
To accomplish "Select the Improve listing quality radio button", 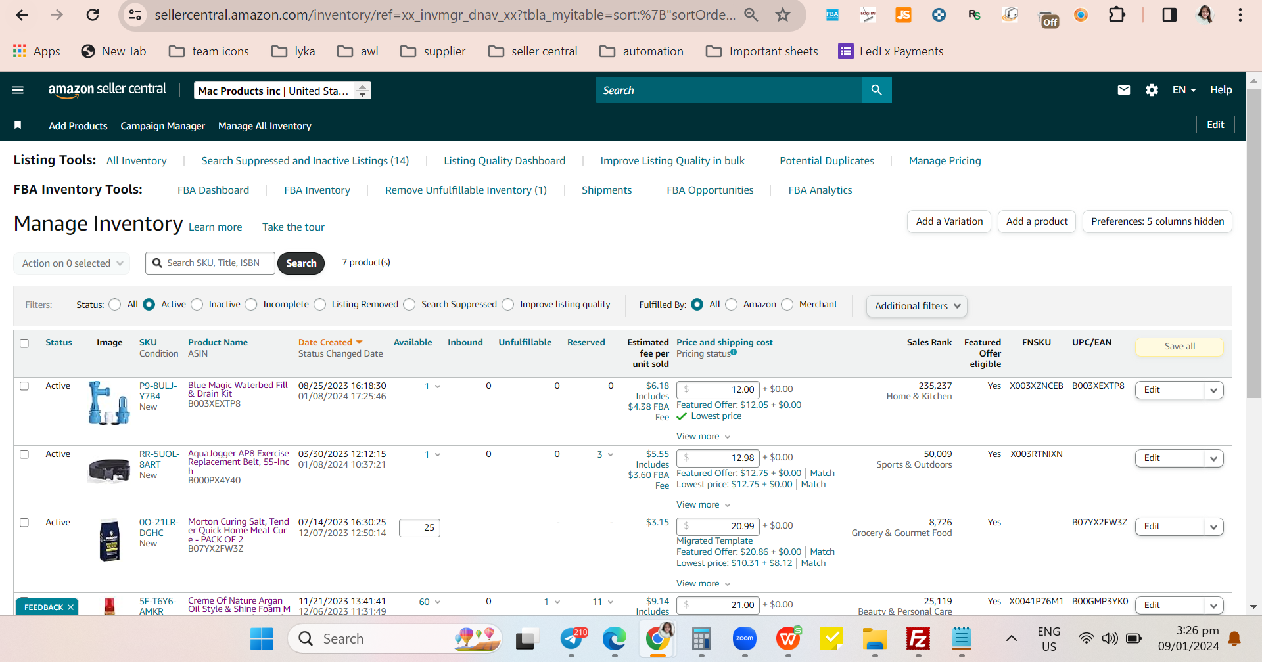I will click(x=508, y=305).
